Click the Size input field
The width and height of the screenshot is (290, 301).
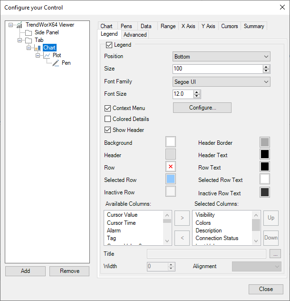click(x=217, y=69)
